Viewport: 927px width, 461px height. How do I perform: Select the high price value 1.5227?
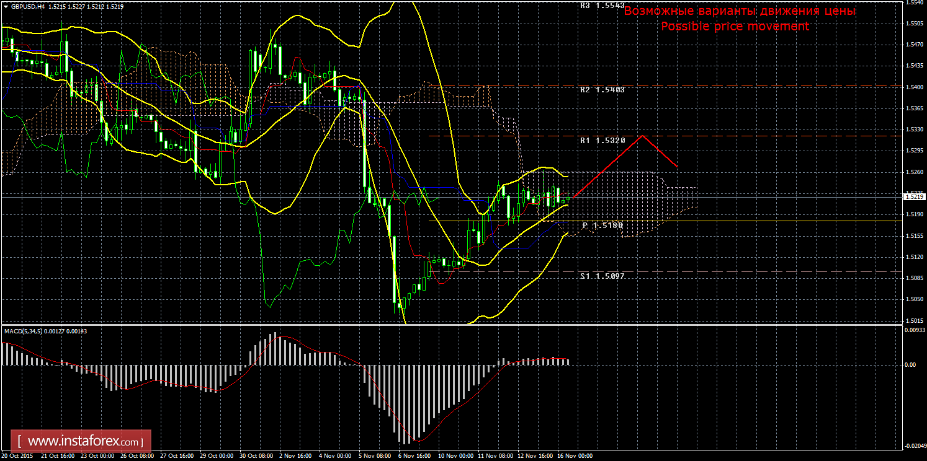[x=77, y=6]
